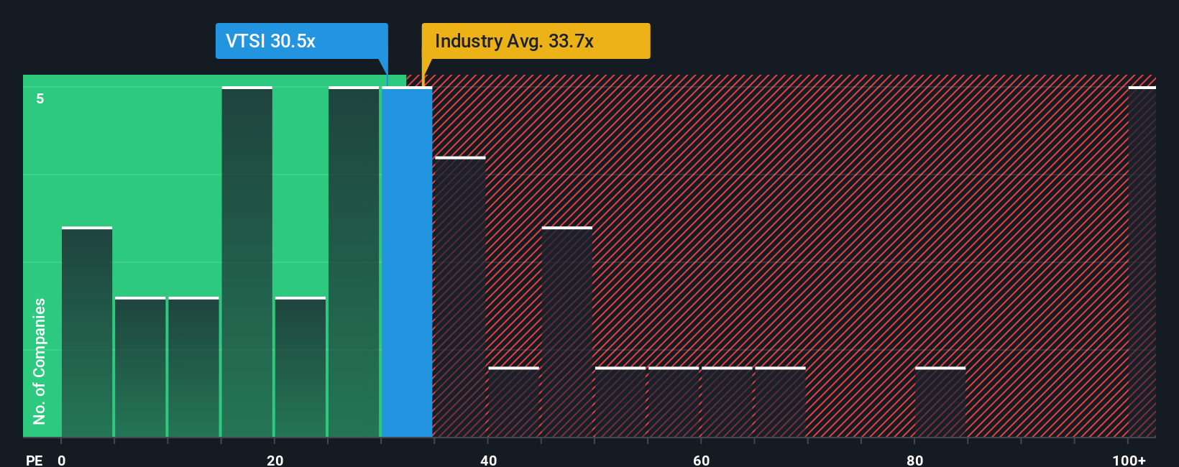Click the bar at PE 20-25

click(x=301, y=367)
